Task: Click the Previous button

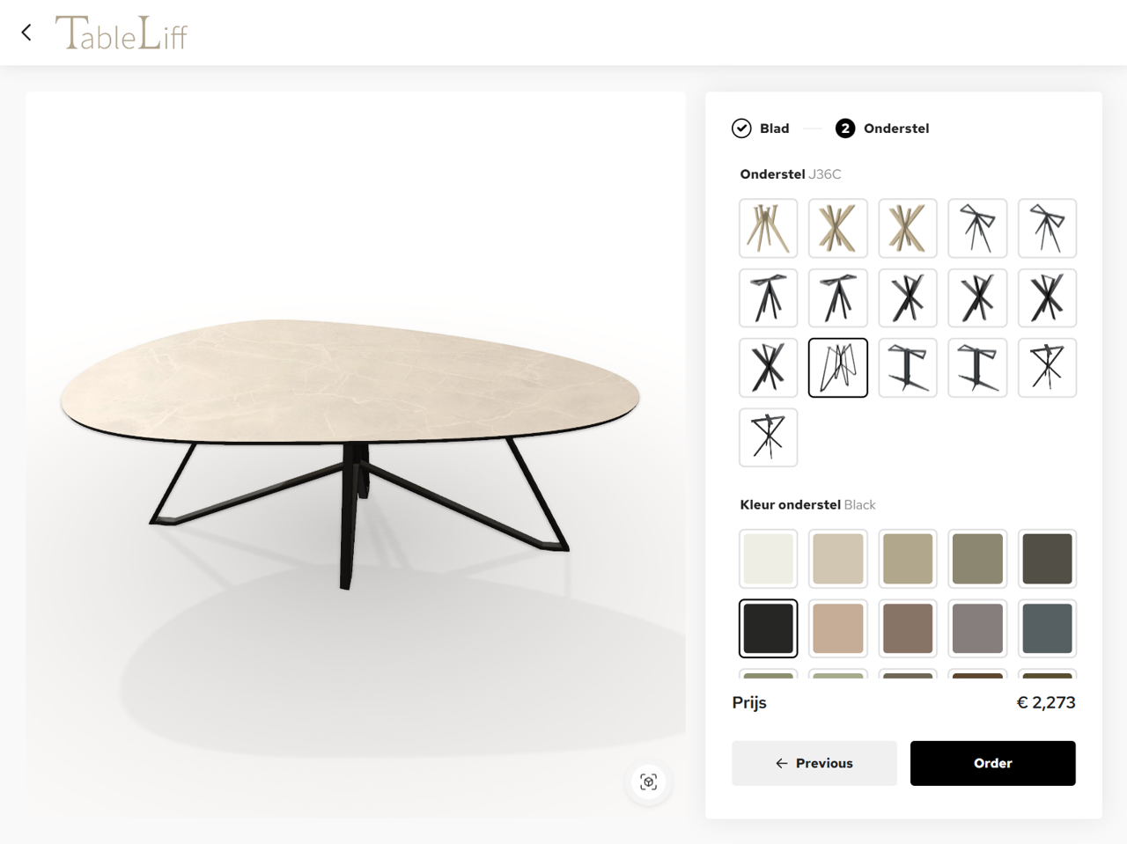Action: point(814,763)
